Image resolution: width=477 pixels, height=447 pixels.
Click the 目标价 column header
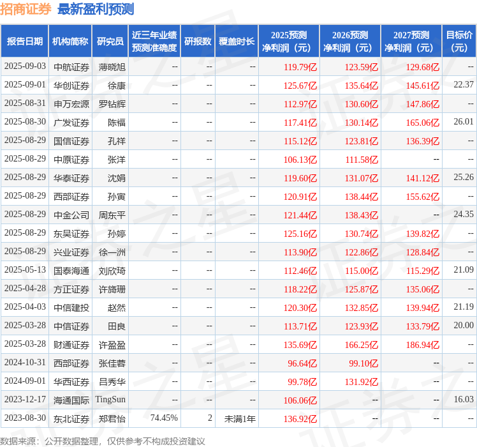pyautogui.click(x=459, y=41)
